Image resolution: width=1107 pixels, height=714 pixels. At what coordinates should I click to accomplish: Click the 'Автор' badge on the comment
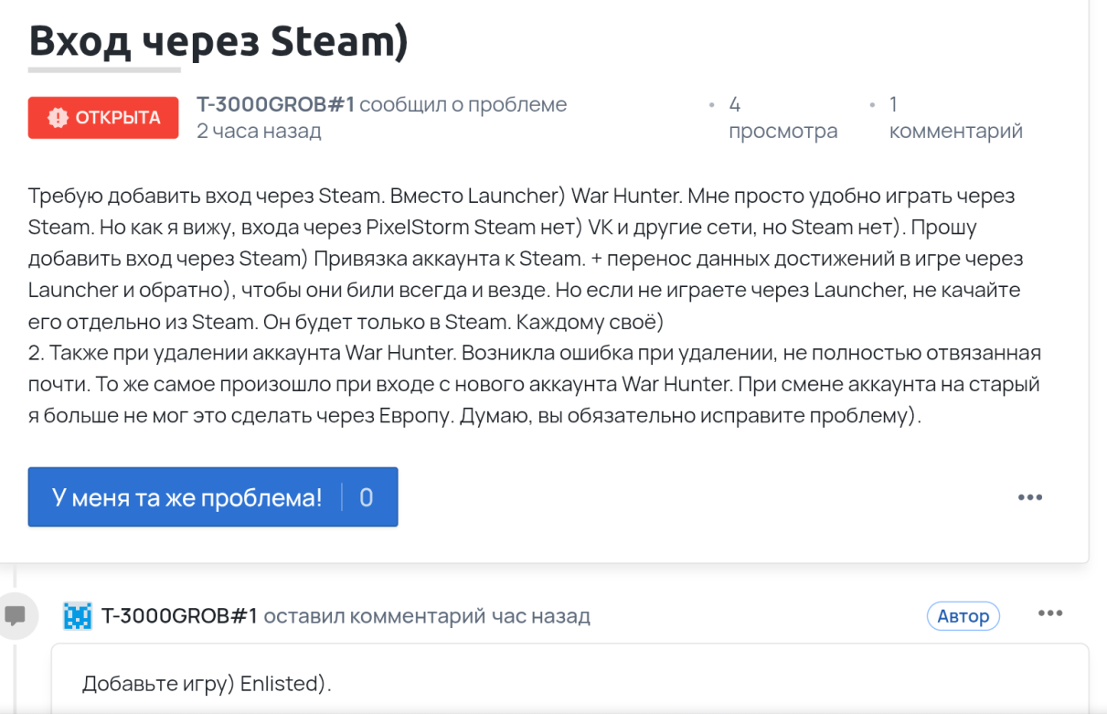click(963, 616)
